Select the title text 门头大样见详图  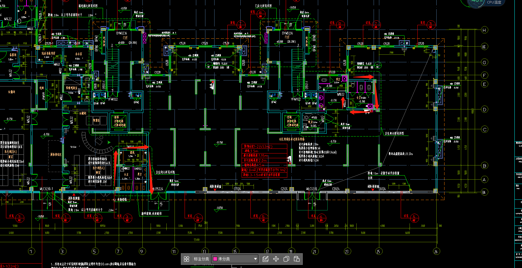[x=263, y=6]
